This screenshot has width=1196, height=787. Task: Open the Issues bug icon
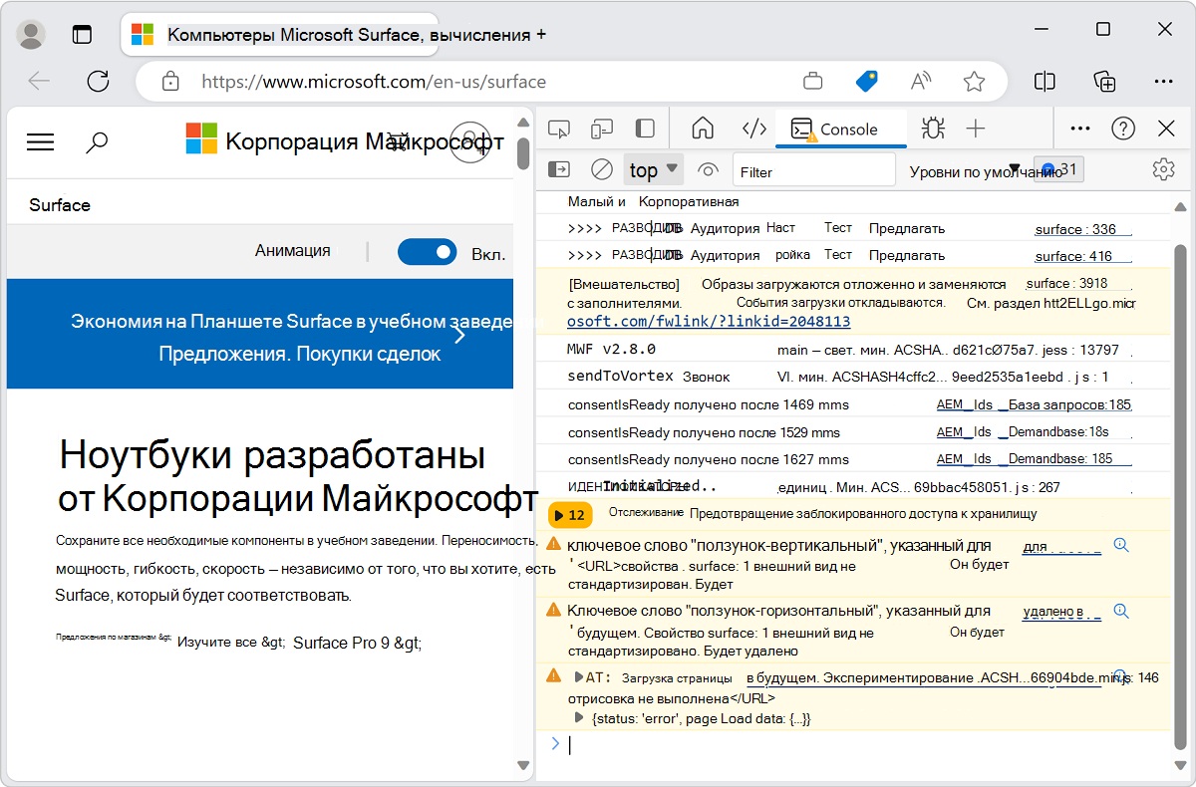(931, 128)
